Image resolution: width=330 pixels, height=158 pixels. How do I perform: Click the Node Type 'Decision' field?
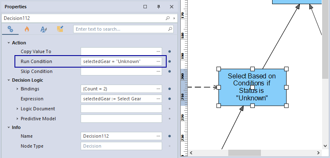pyautogui.click(x=121, y=146)
